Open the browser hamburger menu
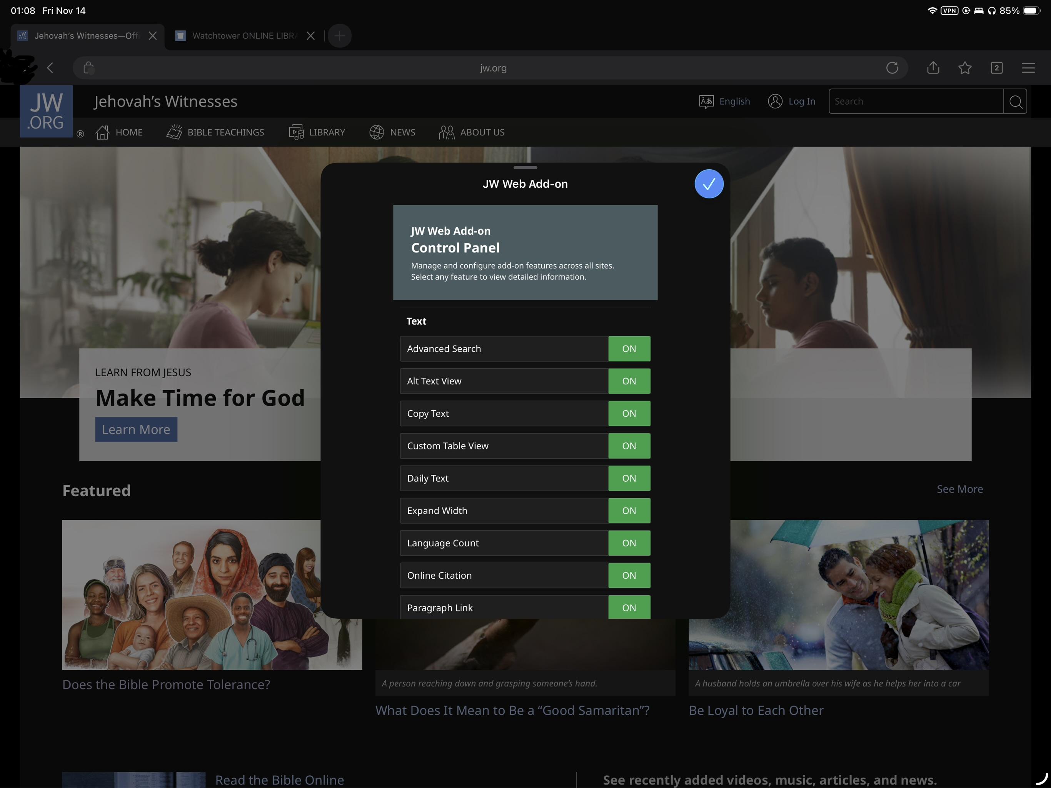The image size is (1051, 788). tap(1028, 68)
